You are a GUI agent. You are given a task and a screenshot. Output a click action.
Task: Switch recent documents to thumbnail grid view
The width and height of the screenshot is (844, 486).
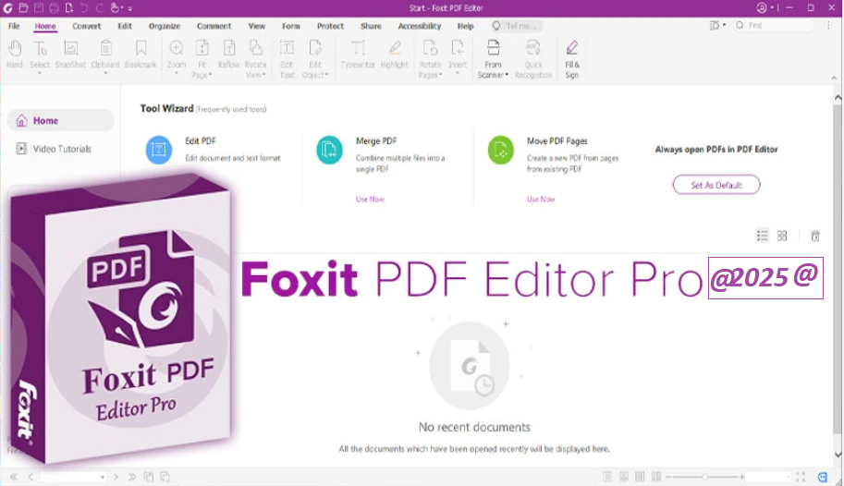[782, 236]
